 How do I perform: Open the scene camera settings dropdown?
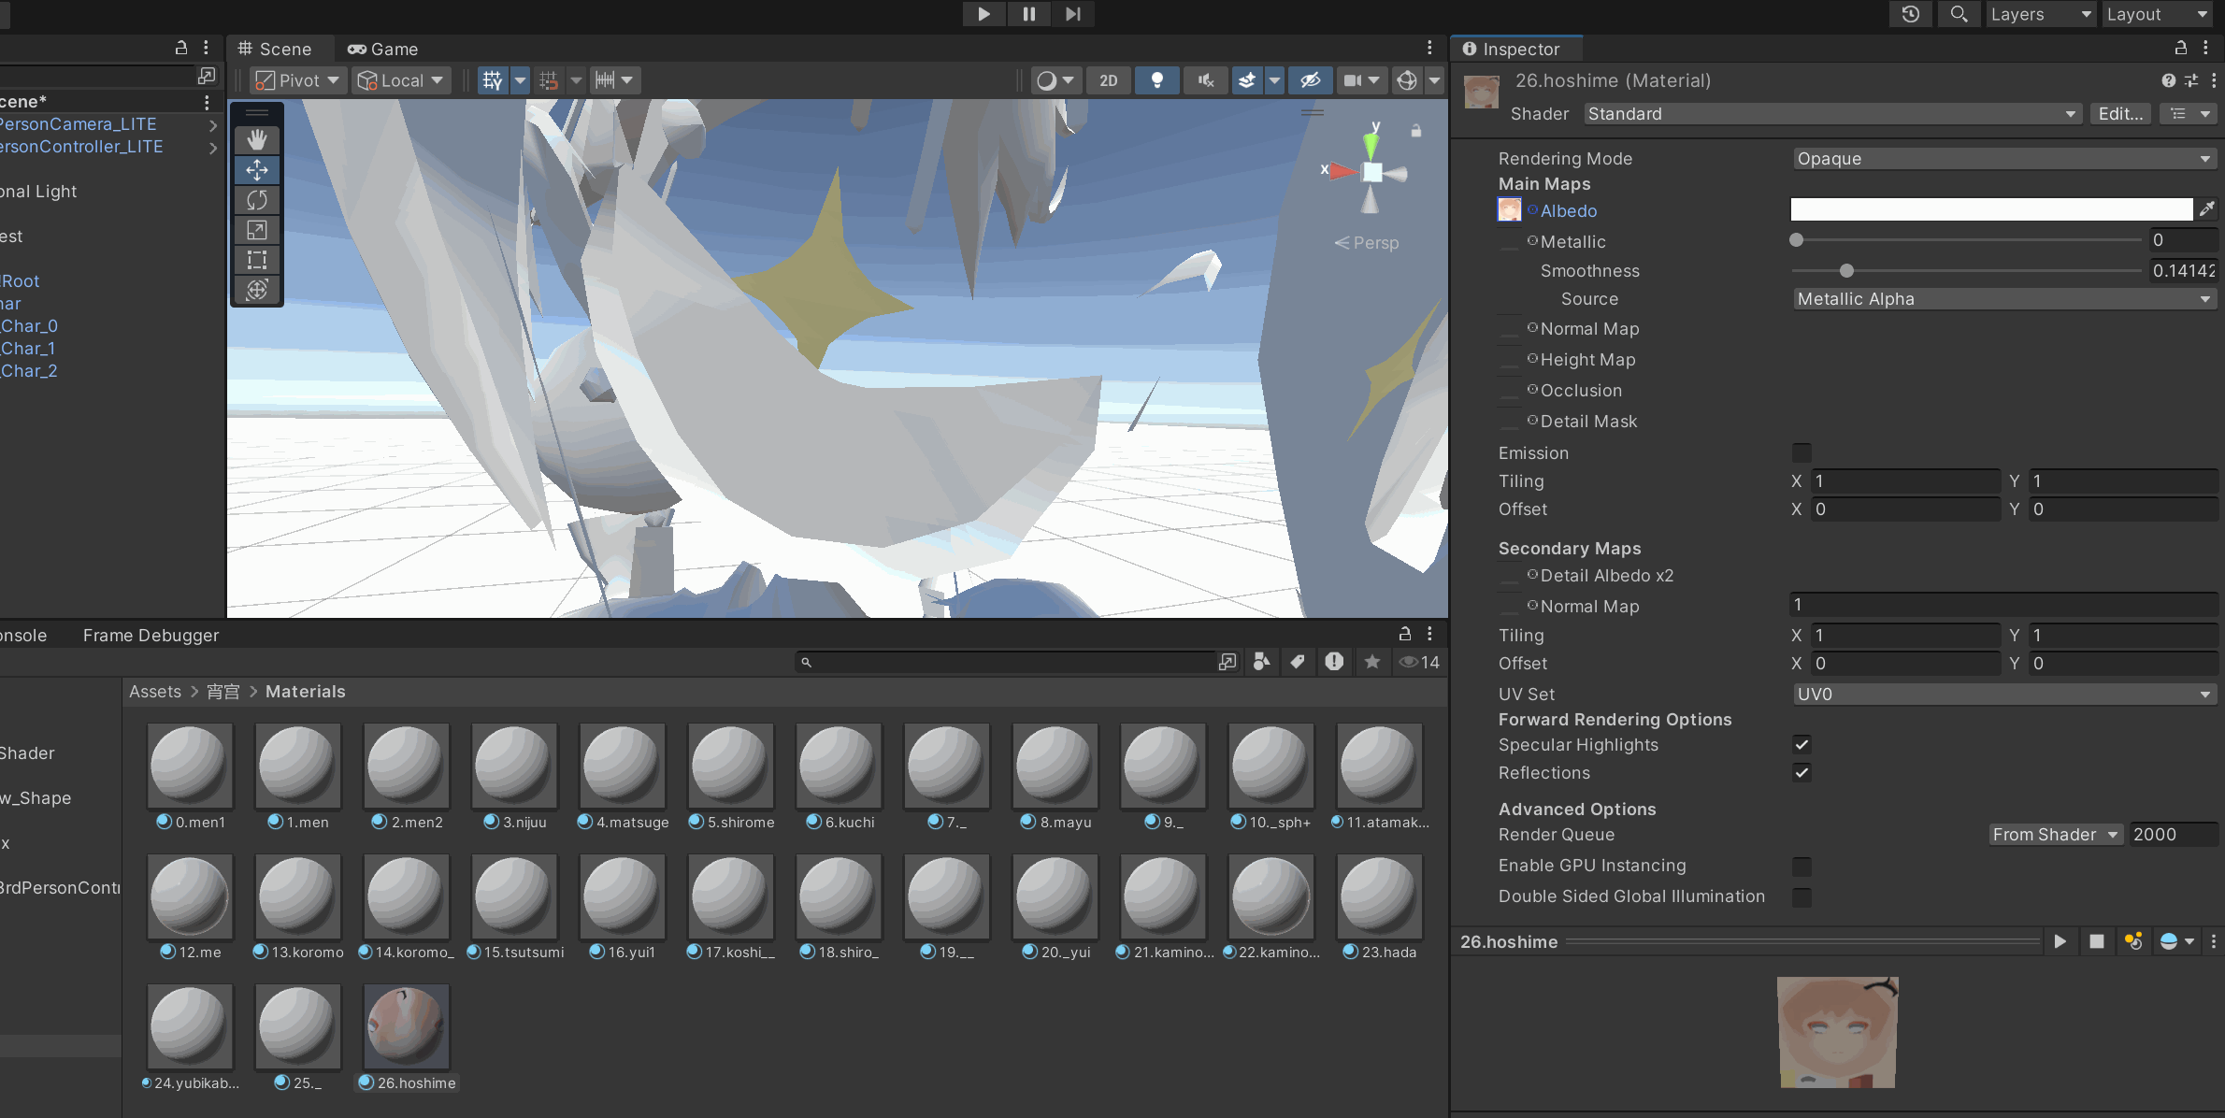tap(1361, 80)
